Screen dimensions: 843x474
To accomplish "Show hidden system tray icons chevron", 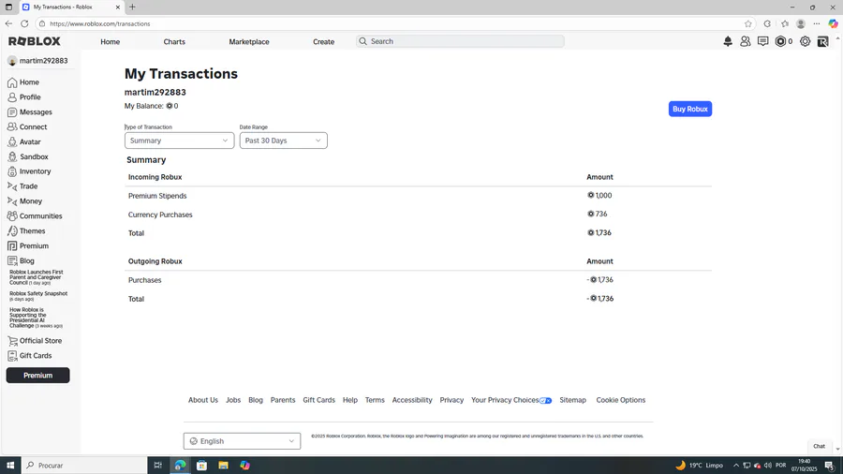I will [736, 466].
